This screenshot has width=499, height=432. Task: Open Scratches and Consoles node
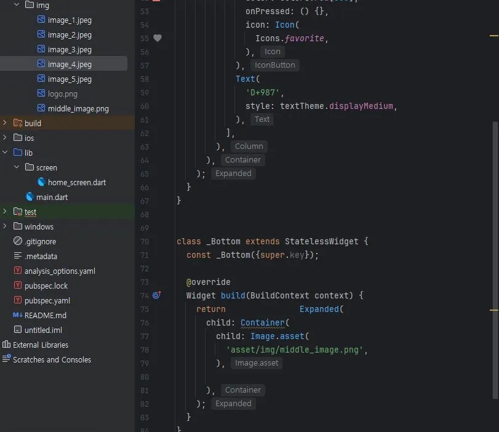[x=52, y=359]
